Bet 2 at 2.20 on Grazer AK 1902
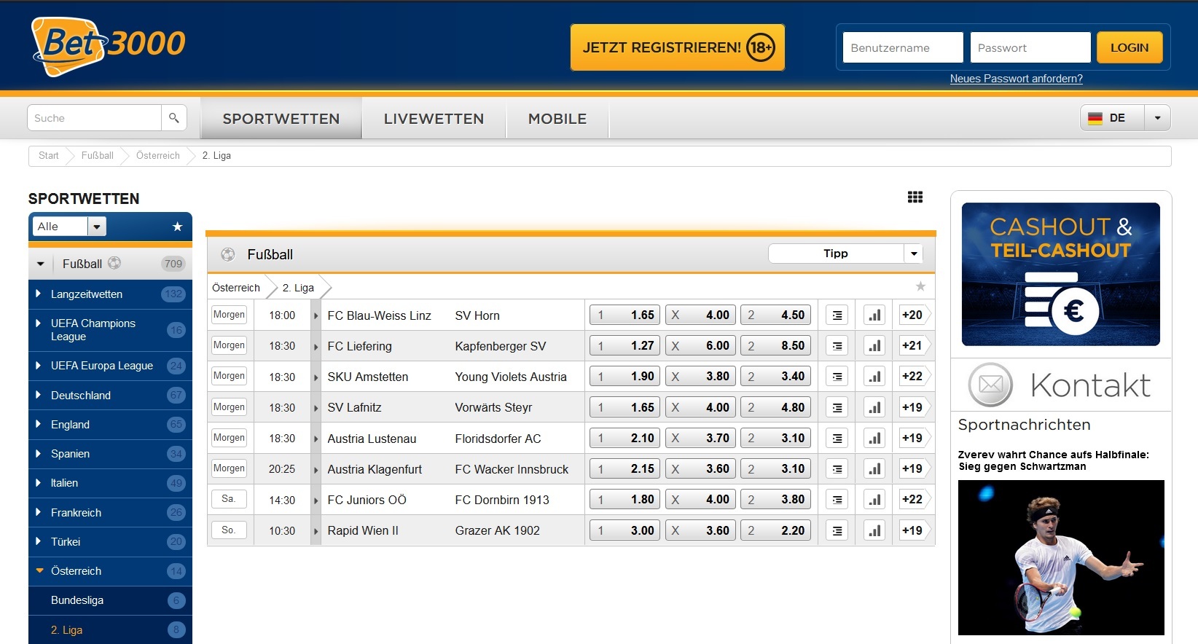The width and height of the screenshot is (1198, 644). (x=776, y=531)
